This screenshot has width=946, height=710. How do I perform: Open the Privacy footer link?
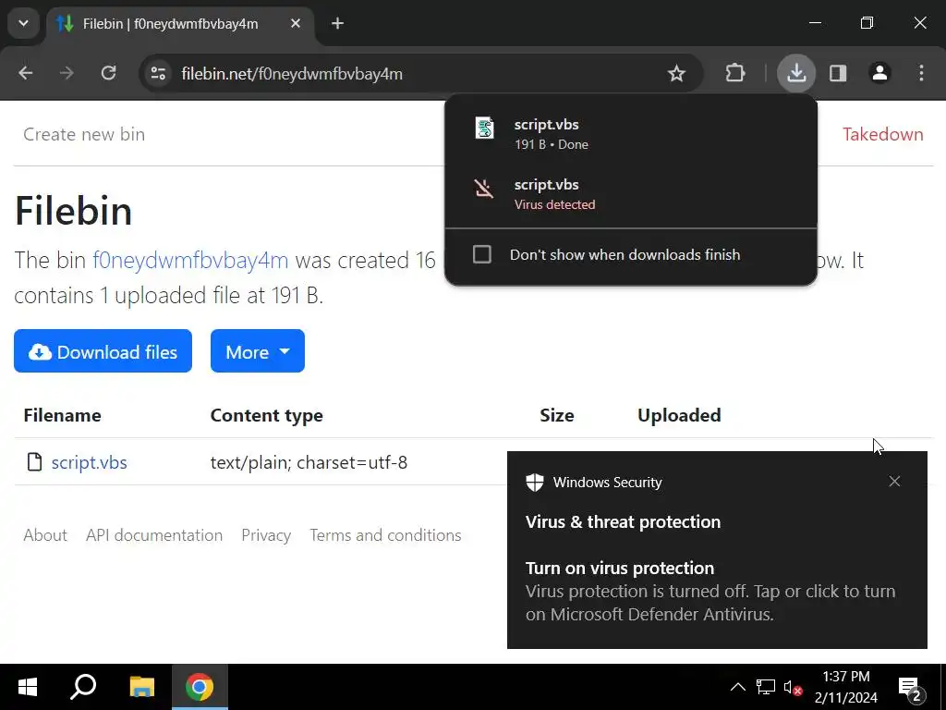[266, 535]
